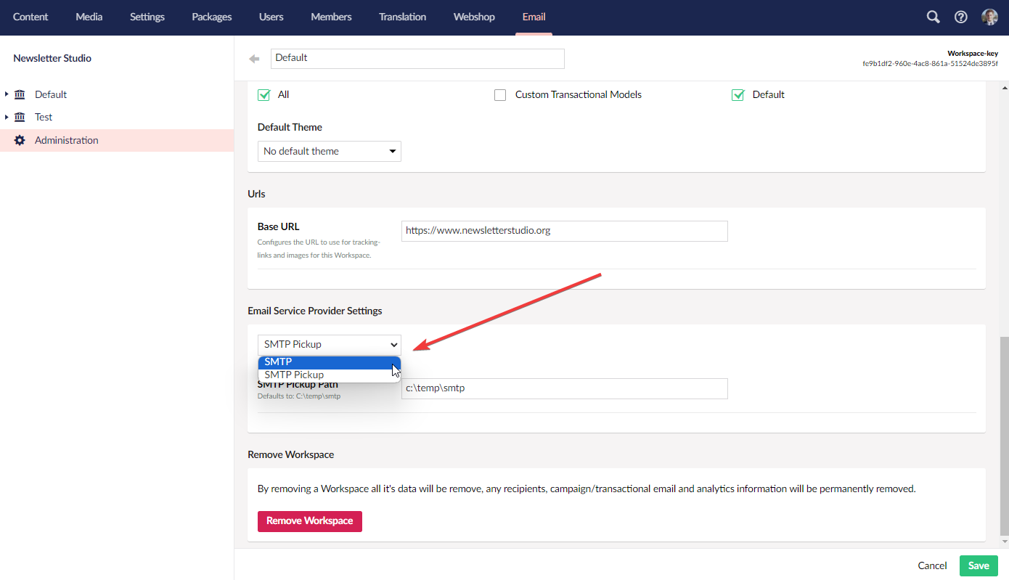Choose SMTP Pickup option in list
The image size is (1009, 580).
point(330,375)
